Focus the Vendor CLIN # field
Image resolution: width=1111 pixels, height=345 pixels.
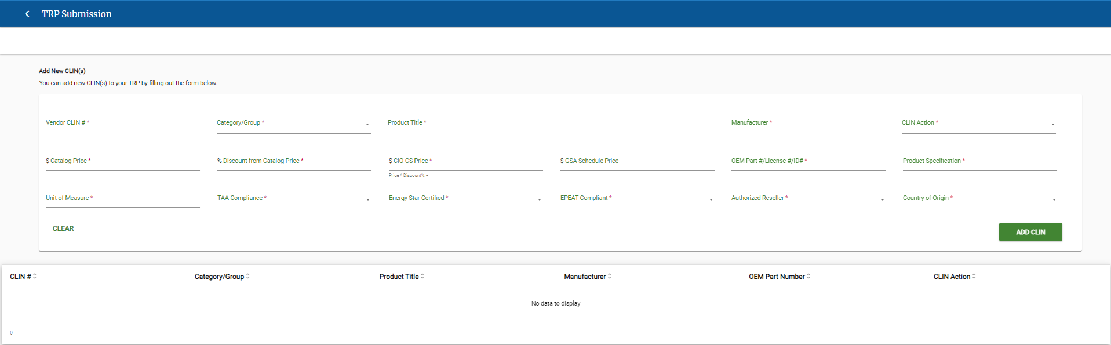(x=122, y=124)
